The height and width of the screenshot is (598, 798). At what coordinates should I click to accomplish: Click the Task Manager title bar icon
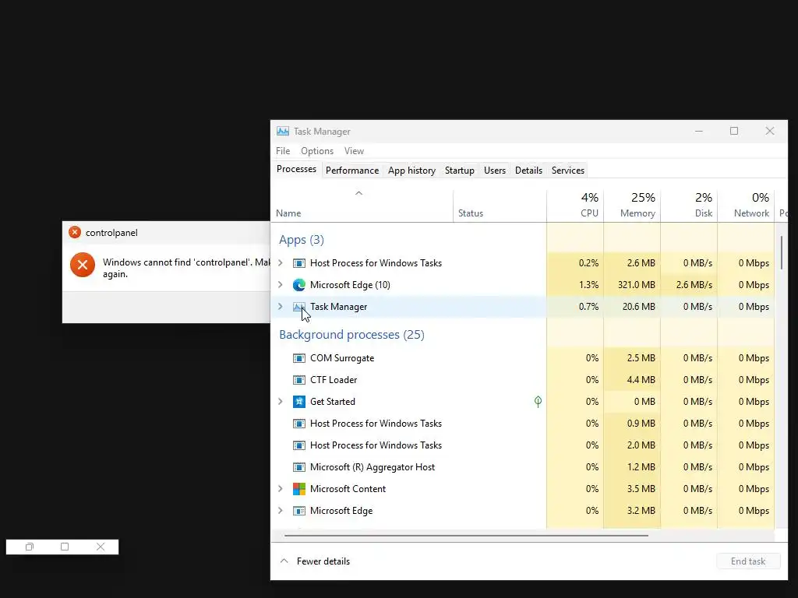click(x=282, y=131)
